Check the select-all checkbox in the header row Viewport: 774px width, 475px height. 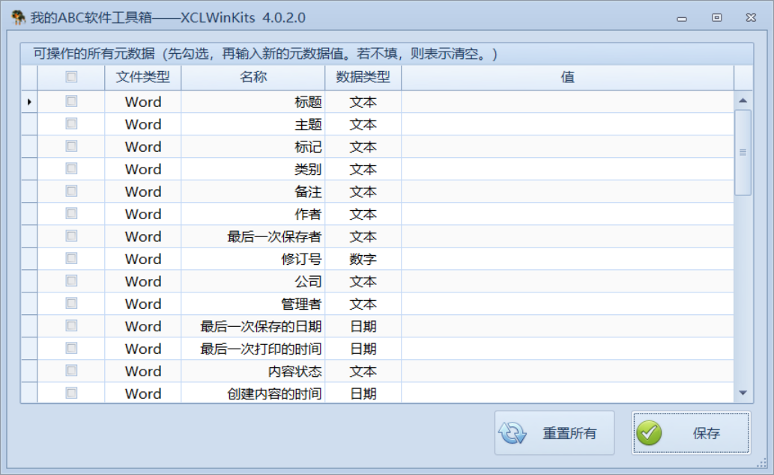(70, 77)
